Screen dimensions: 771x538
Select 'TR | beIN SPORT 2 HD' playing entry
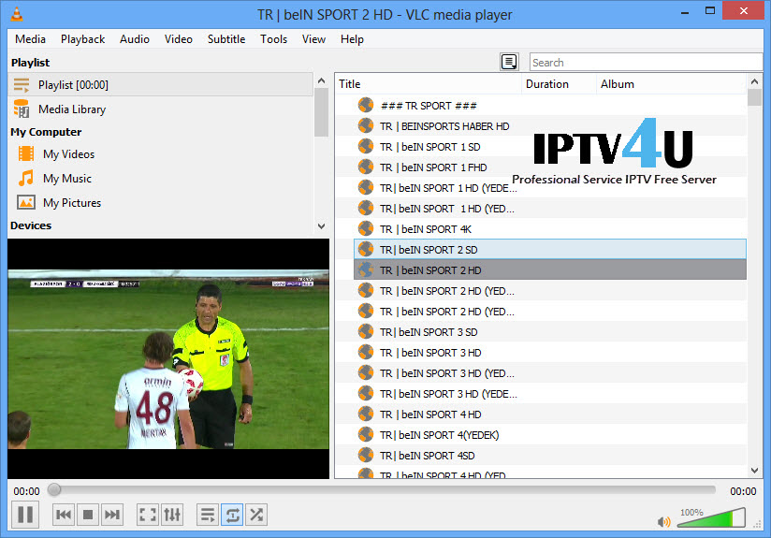550,270
